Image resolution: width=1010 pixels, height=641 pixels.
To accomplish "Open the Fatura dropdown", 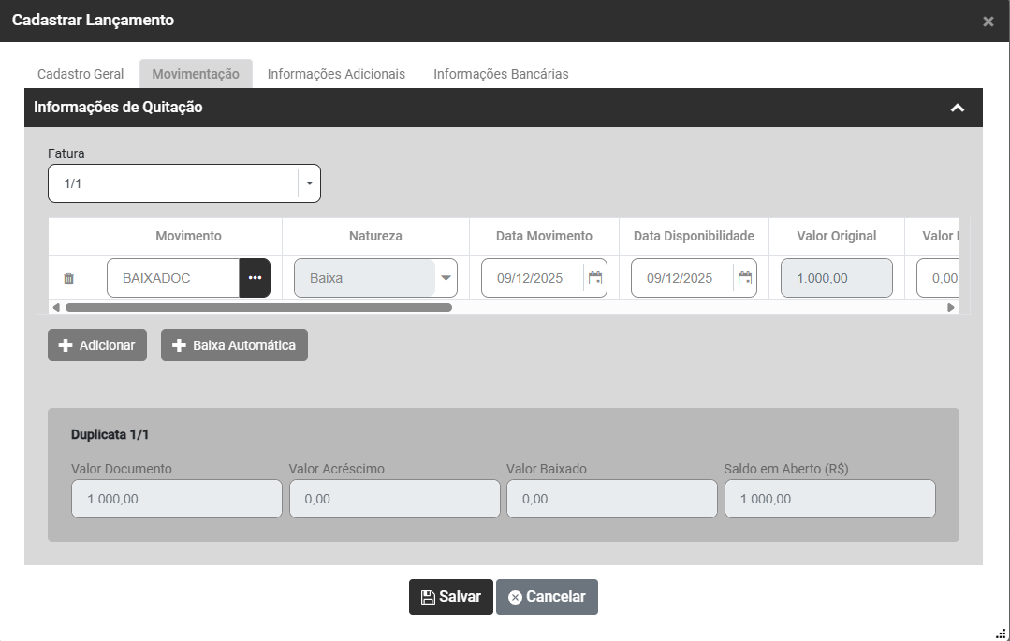I will click(309, 183).
